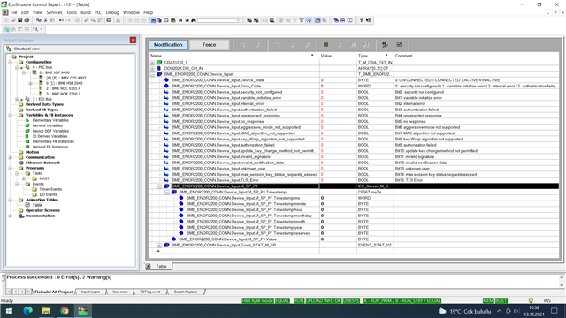Screen dimensions: 566x318
Task: Expand the DDO3202K.DIS_CH_IN variable row
Action: pos(152,68)
